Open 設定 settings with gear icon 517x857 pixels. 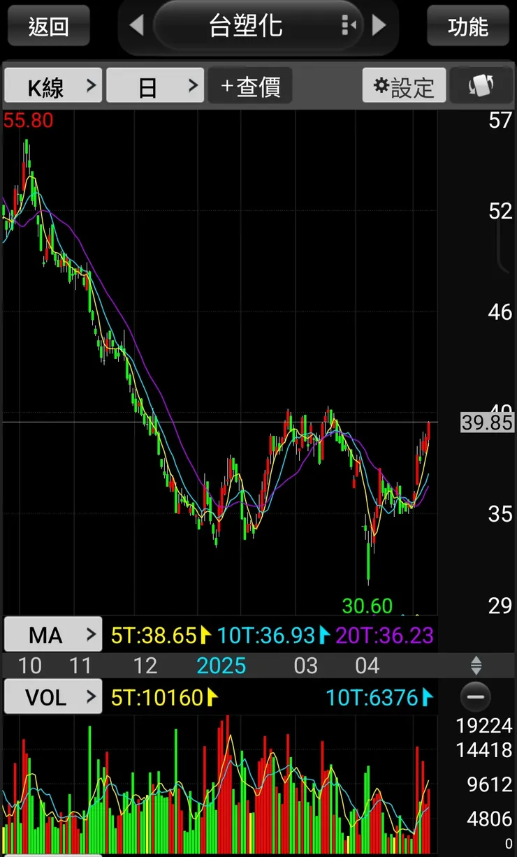click(404, 86)
